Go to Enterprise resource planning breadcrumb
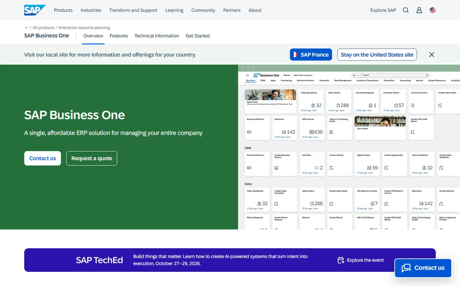 click(84, 28)
